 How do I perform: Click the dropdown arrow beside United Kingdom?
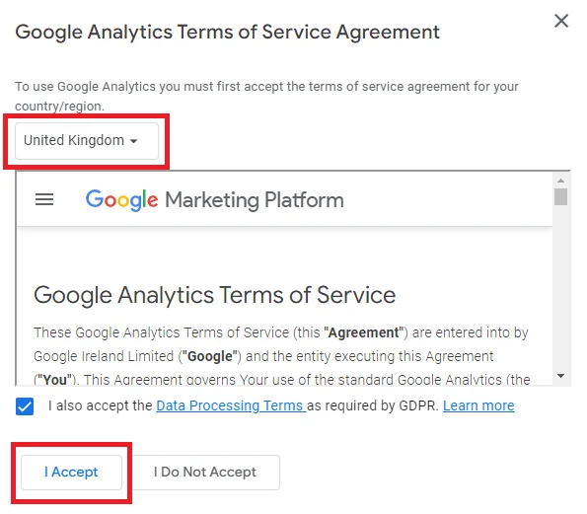click(x=133, y=141)
